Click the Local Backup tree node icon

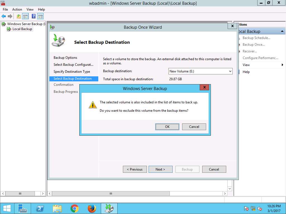(9, 29)
